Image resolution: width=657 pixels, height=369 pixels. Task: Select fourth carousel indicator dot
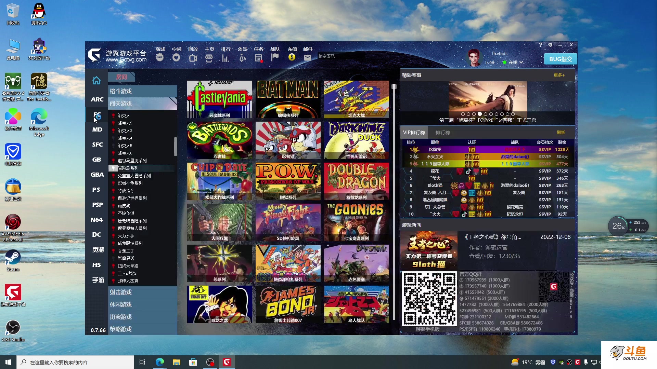click(x=480, y=114)
